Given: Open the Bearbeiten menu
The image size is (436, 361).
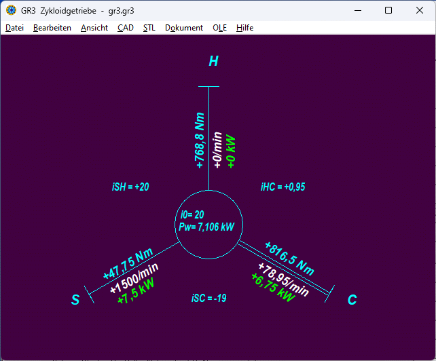Looking at the screenshot, I should [x=52, y=28].
